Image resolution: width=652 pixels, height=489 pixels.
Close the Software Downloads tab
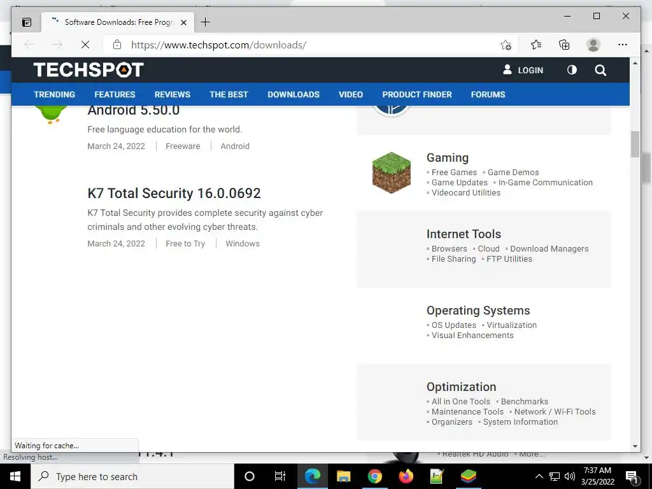coord(183,22)
